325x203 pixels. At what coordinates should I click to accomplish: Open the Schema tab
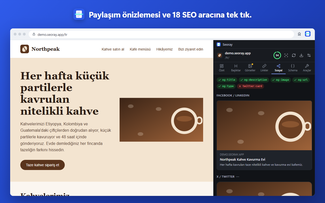pos(293,68)
